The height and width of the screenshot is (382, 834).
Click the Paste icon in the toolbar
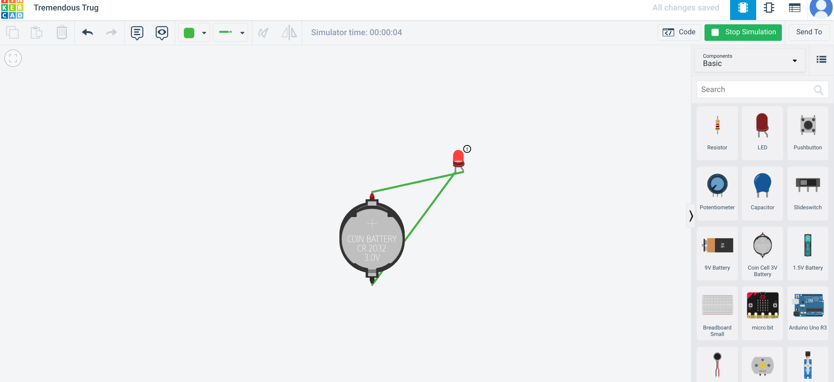click(37, 33)
